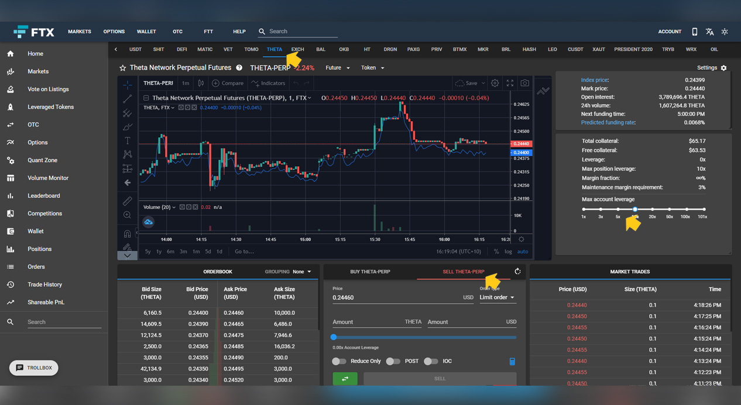
Task: Select the magnet mode tool
Action: click(x=128, y=234)
